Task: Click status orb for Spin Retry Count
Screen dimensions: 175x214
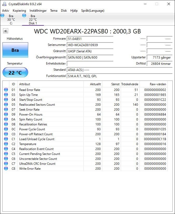Action: (6, 119)
